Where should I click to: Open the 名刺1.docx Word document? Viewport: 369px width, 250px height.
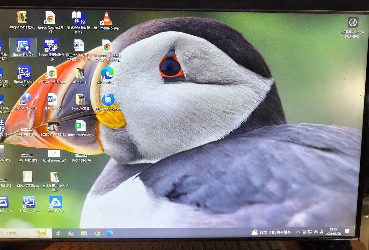tap(52, 99)
